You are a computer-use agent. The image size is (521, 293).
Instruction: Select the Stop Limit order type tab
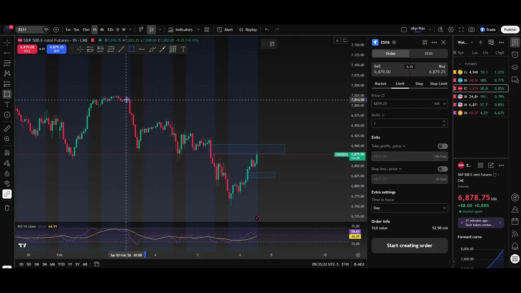point(438,83)
